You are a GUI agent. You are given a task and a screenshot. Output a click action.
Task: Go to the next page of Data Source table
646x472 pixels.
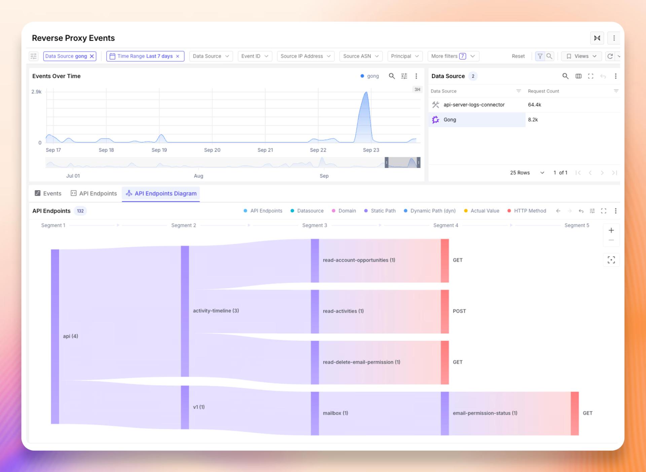click(602, 173)
